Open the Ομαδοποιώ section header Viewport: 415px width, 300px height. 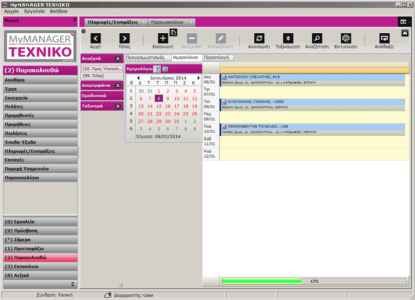(102, 96)
